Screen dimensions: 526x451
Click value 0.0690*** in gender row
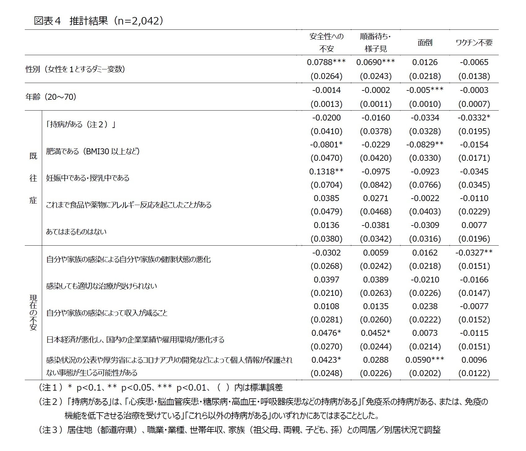coord(376,62)
